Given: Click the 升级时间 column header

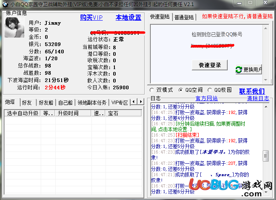Looking at the screenshot, I should (73, 113).
